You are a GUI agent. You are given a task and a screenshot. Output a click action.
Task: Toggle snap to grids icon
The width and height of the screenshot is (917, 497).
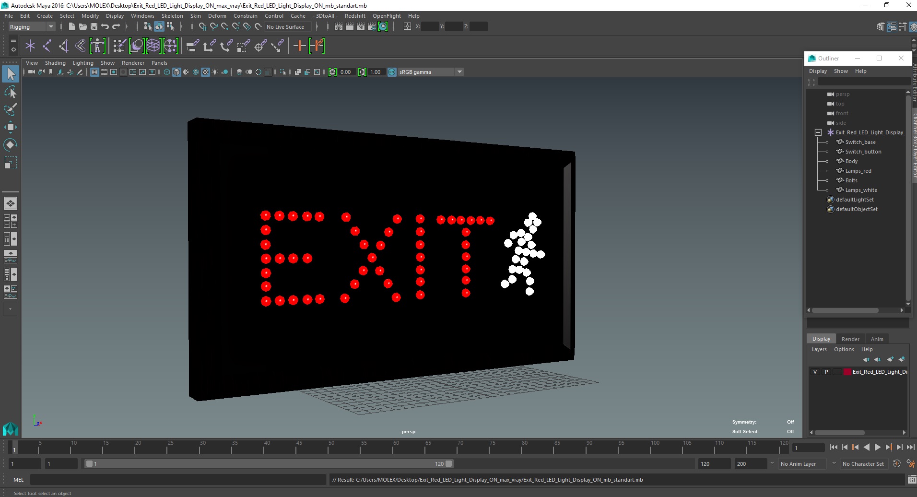coord(202,27)
